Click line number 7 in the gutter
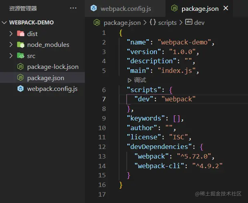248x203 pixels. 104,99
